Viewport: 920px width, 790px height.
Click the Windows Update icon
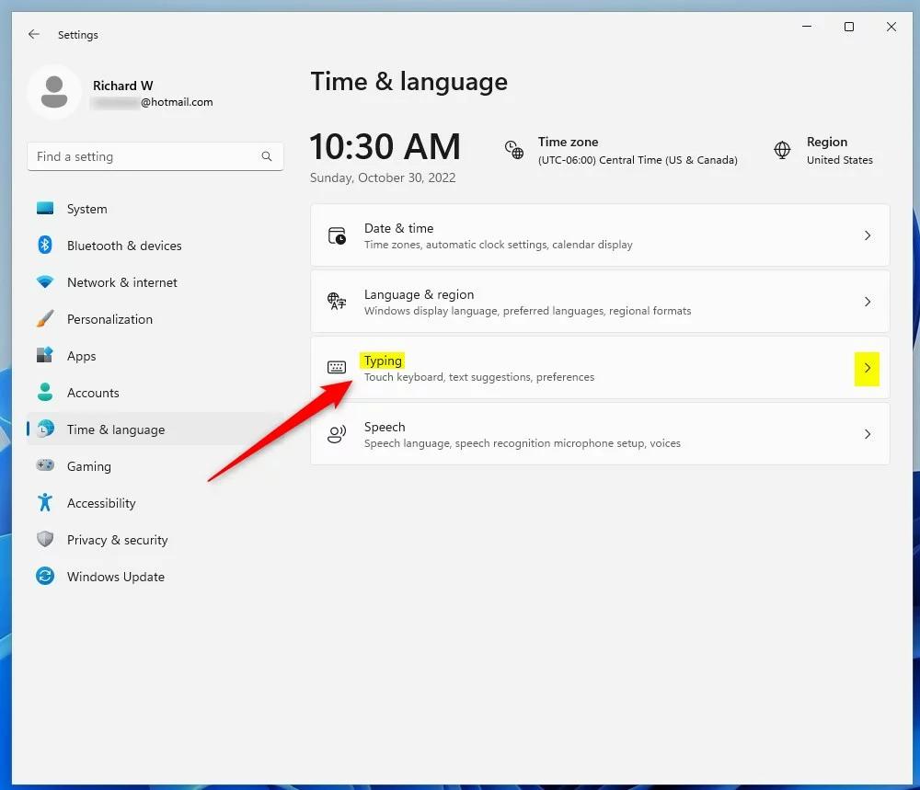45,577
